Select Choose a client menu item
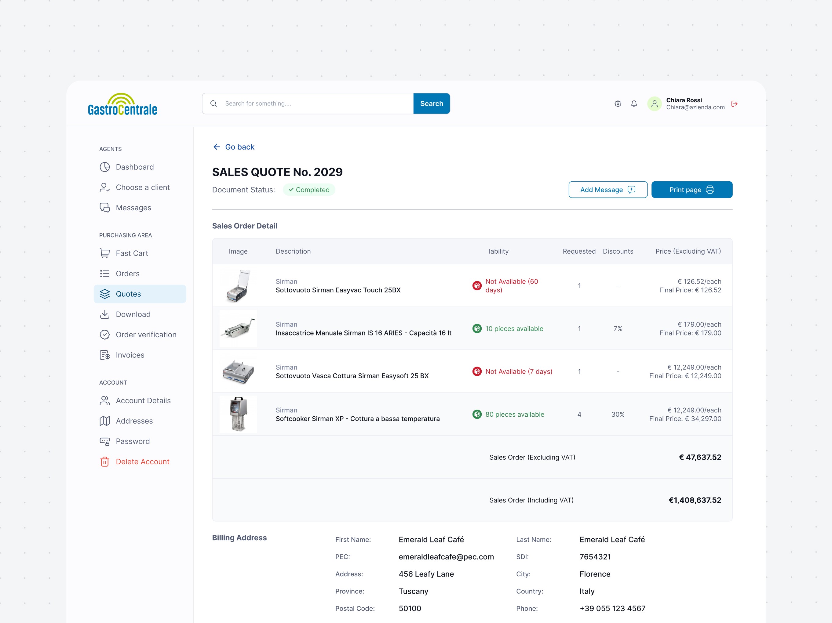The image size is (832, 623). tap(140, 187)
